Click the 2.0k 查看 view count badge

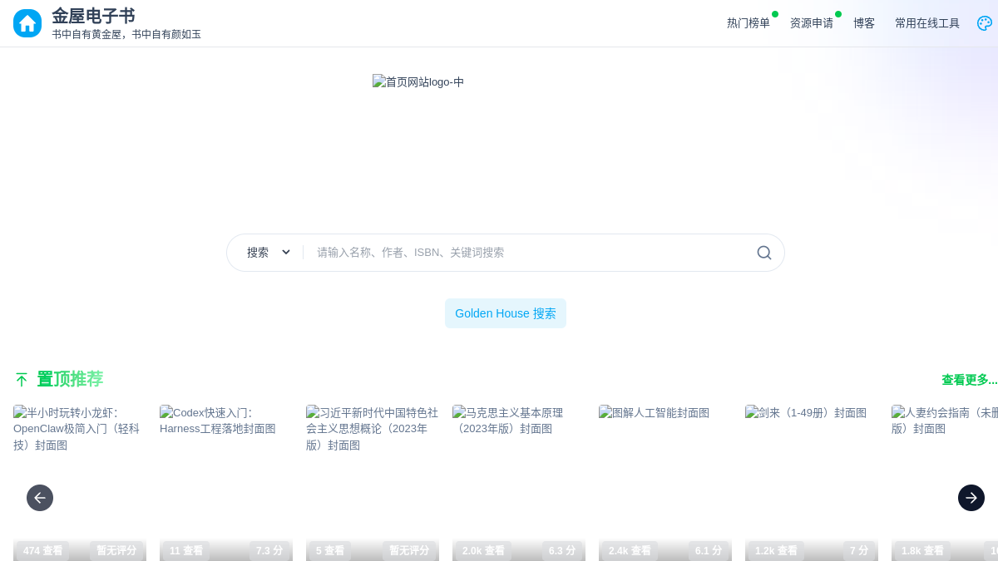pos(484,550)
